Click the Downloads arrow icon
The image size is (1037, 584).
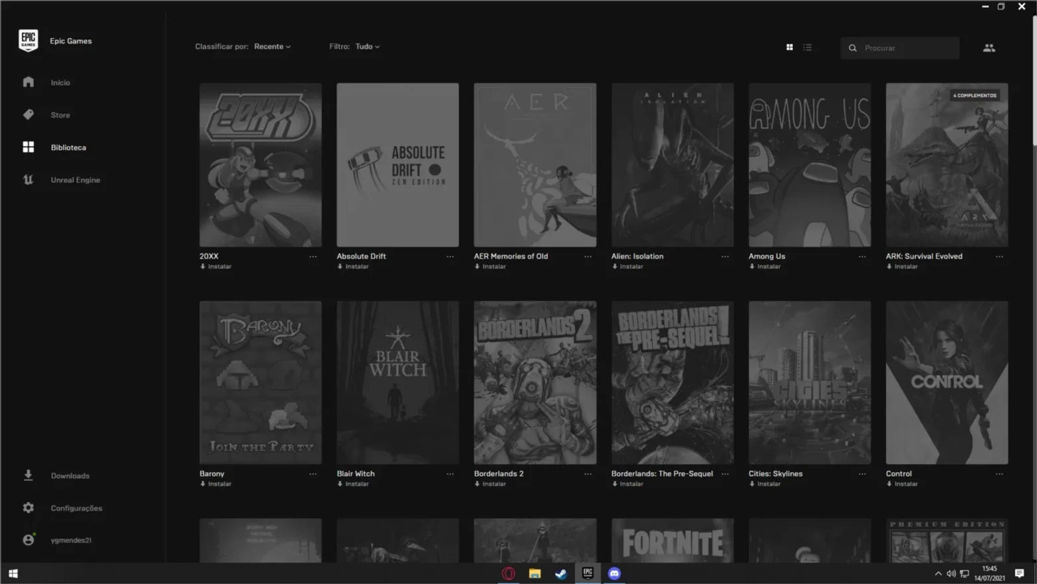[x=28, y=476]
